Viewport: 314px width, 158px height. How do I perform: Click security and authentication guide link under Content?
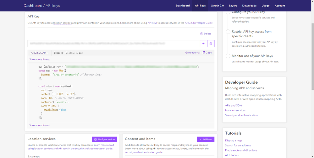coord(144,152)
